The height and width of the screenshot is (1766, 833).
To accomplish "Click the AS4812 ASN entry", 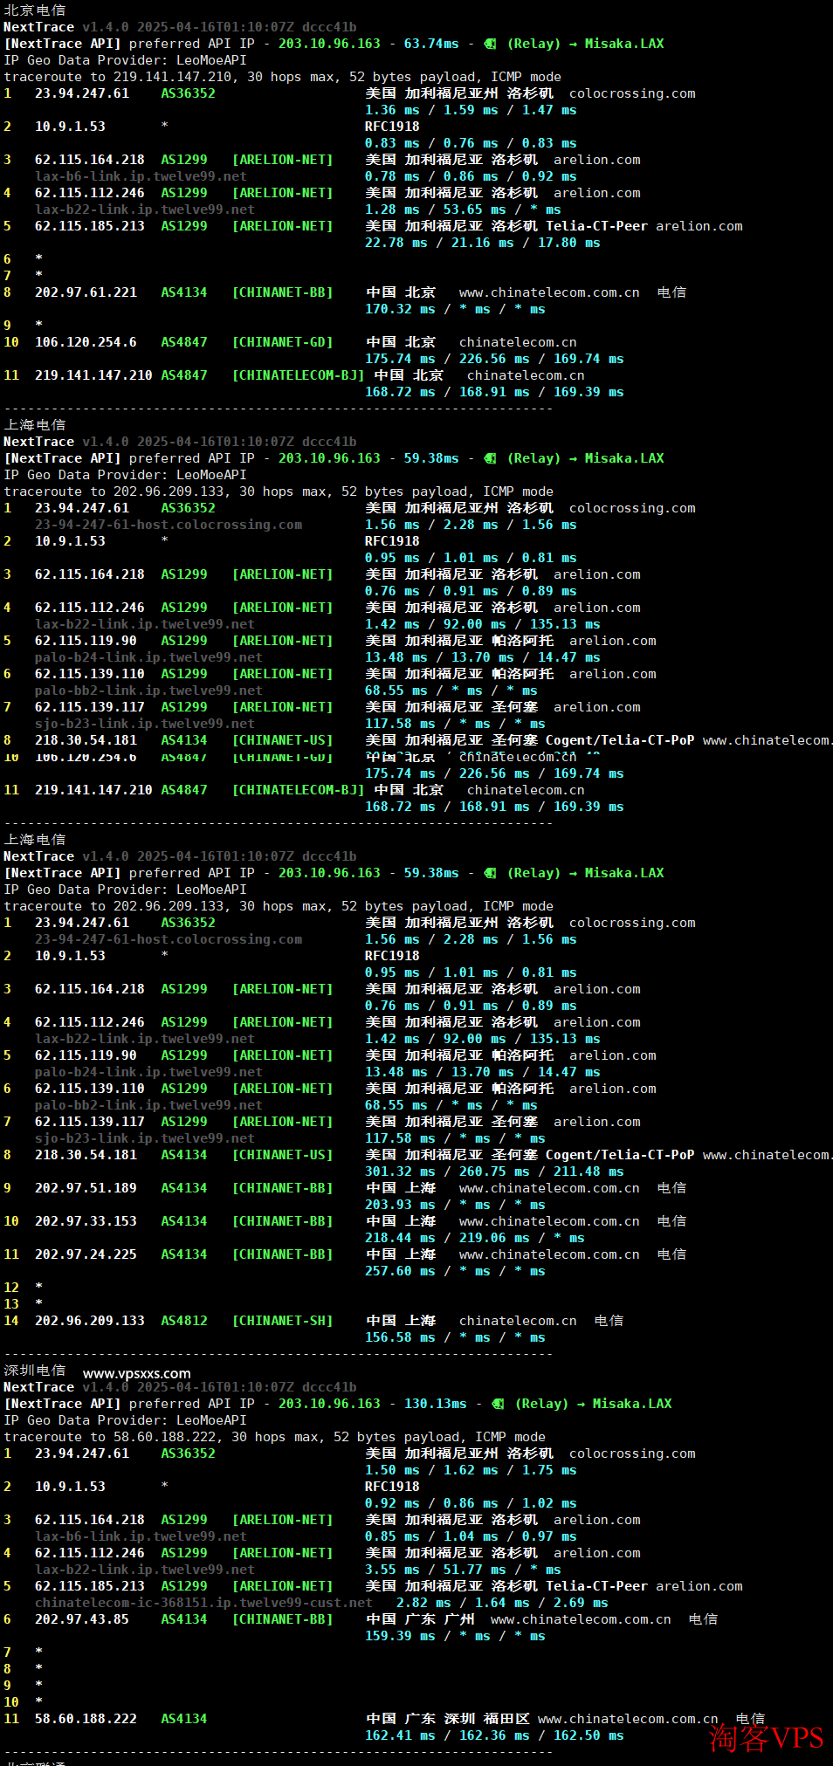I will click(184, 1321).
